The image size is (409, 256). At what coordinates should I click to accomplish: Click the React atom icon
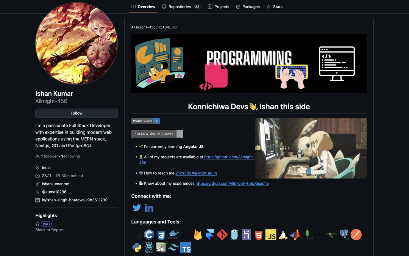[149, 247]
